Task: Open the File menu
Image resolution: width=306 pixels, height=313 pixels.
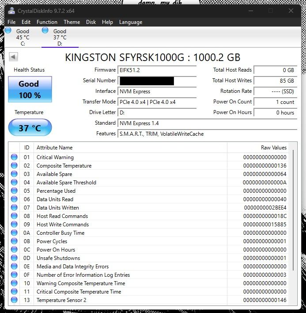Action: click(x=11, y=22)
